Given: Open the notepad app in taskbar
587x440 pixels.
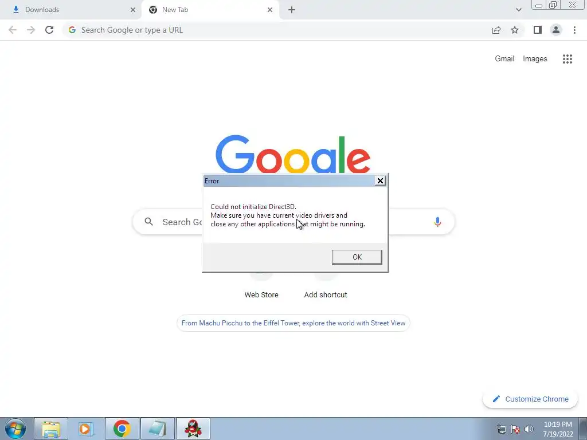Looking at the screenshot, I should pos(157,429).
